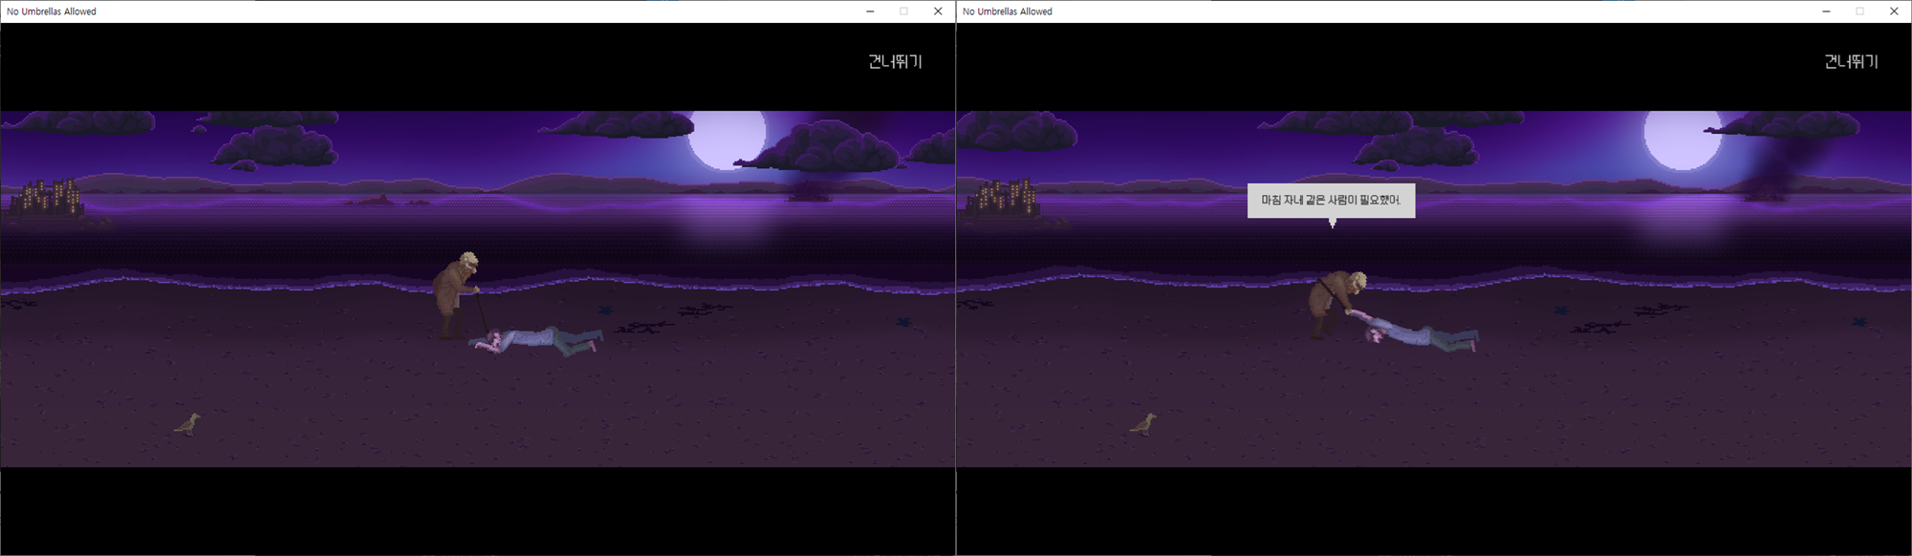Click the right window title 'No Umbrellas Allowed'

tap(1008, 11)
